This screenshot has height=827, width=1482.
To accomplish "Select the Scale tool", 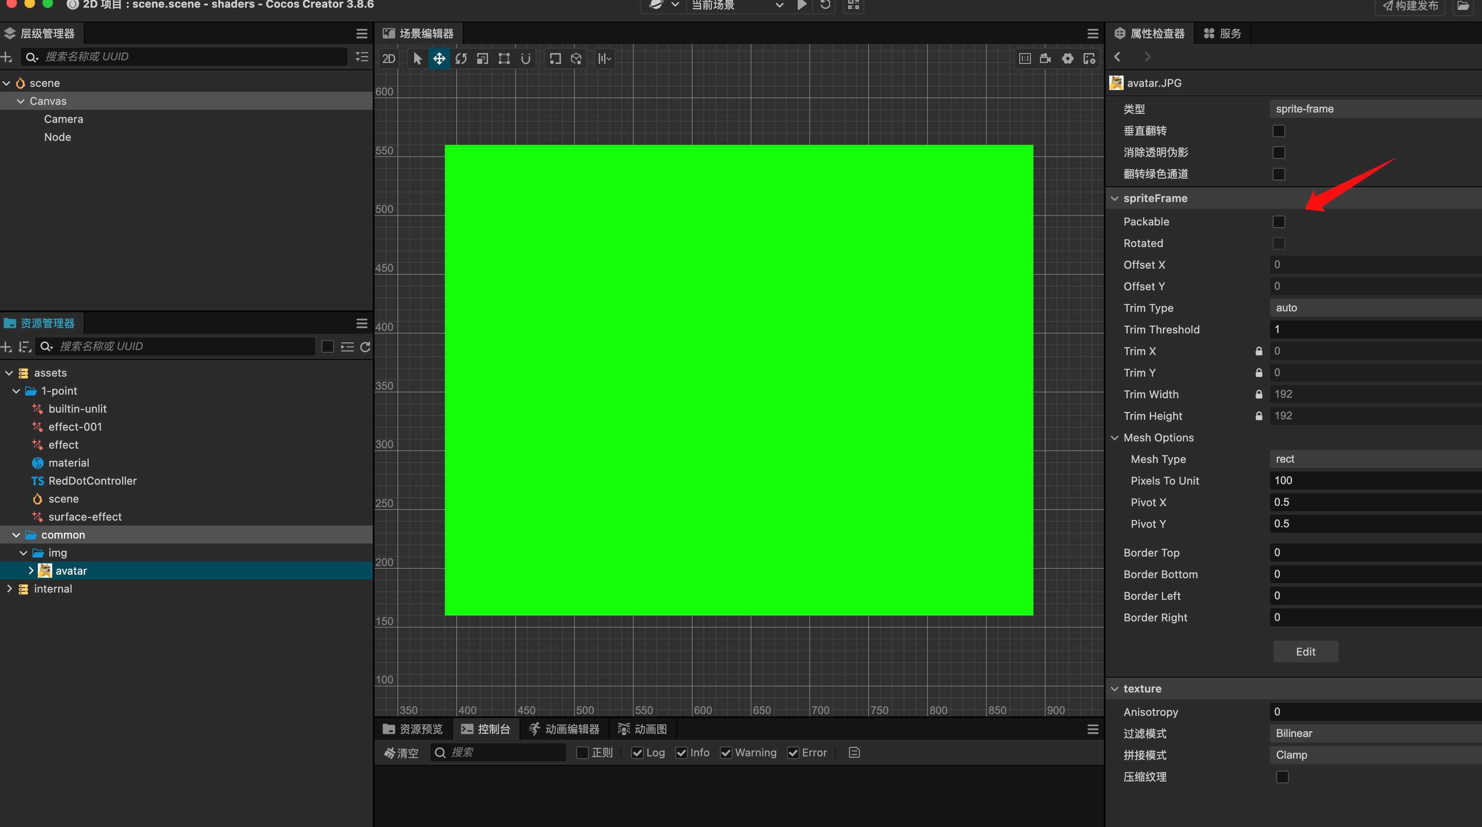I will 483,58.
